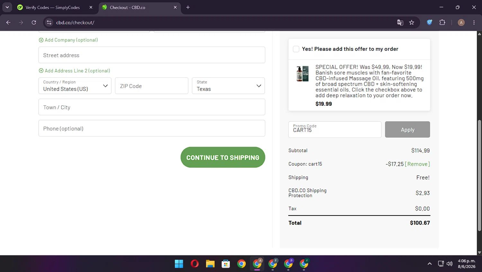Select the Checkout - CBD.co tab
Viewport: 482px width, 272px height.
coord(128,7)
